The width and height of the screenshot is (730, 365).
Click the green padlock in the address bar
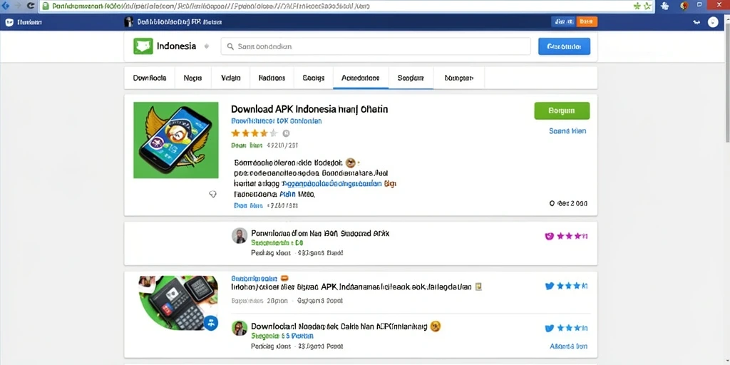click(46, 6)
